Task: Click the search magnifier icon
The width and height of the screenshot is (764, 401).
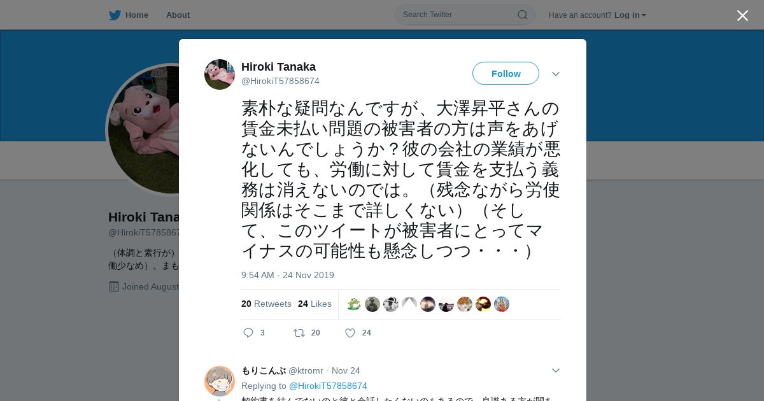Action: [522, 15]
